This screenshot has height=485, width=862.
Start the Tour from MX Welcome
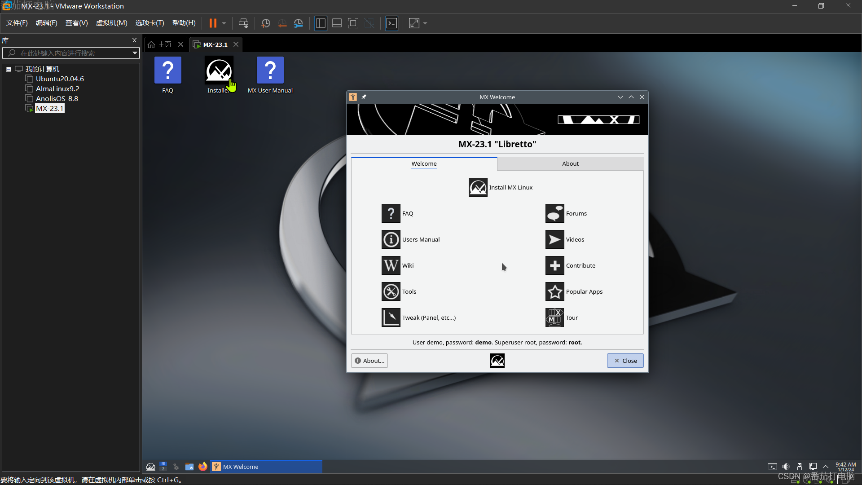click(x=554, y=317)
